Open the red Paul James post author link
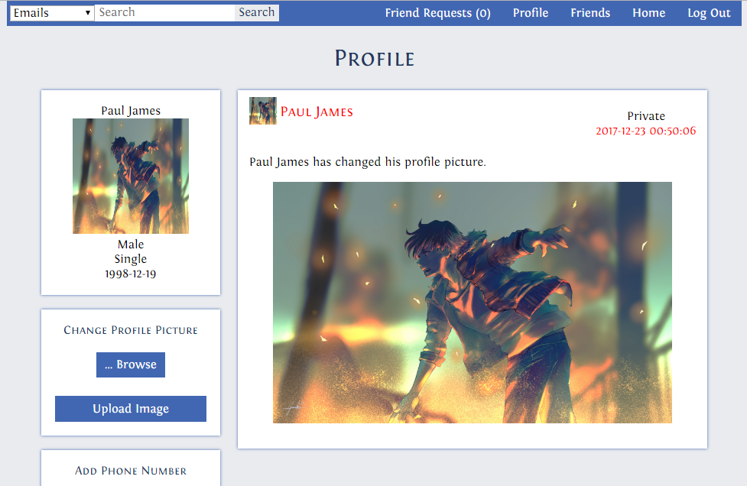Image resolution: width=747 pixels, height=486 pixels. (x=317, y=112)
